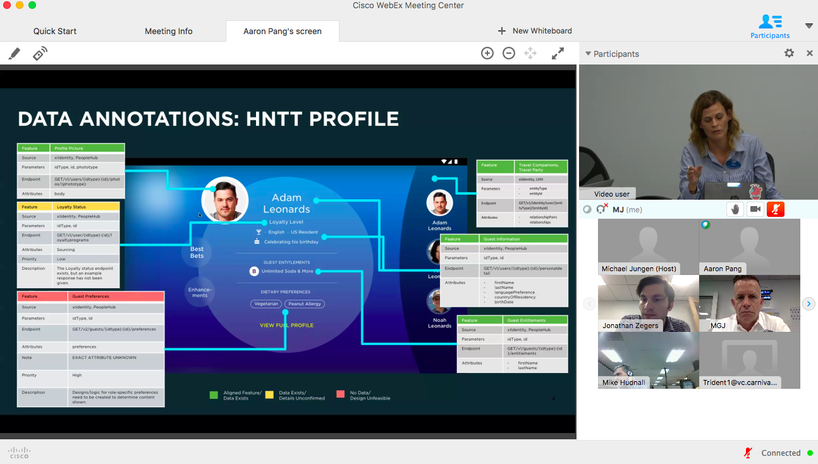Zoom in on the shared screen
Screen dimensions: 818x464
487,53
